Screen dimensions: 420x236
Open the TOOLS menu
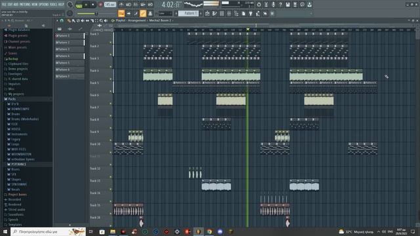click(53, 5)
